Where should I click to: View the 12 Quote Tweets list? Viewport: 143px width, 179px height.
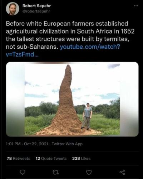pos(51,159)
